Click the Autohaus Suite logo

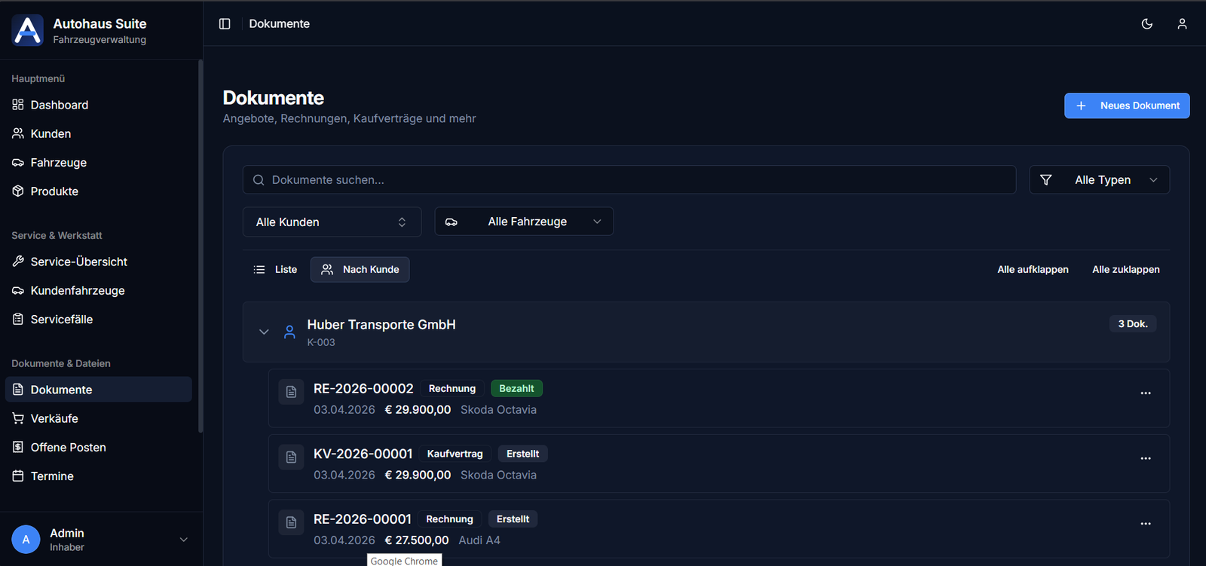28,31
